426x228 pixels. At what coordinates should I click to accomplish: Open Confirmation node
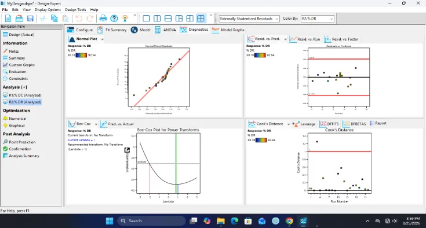(x=17, y=149)
